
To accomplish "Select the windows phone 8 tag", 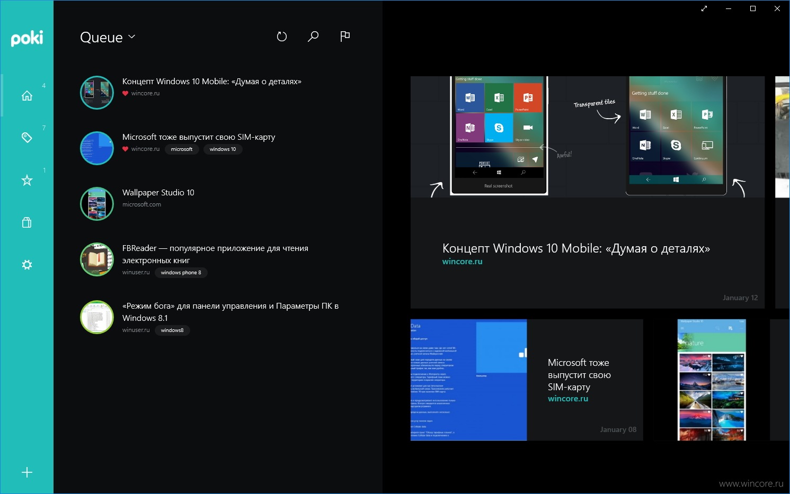I will click(181, 273).
